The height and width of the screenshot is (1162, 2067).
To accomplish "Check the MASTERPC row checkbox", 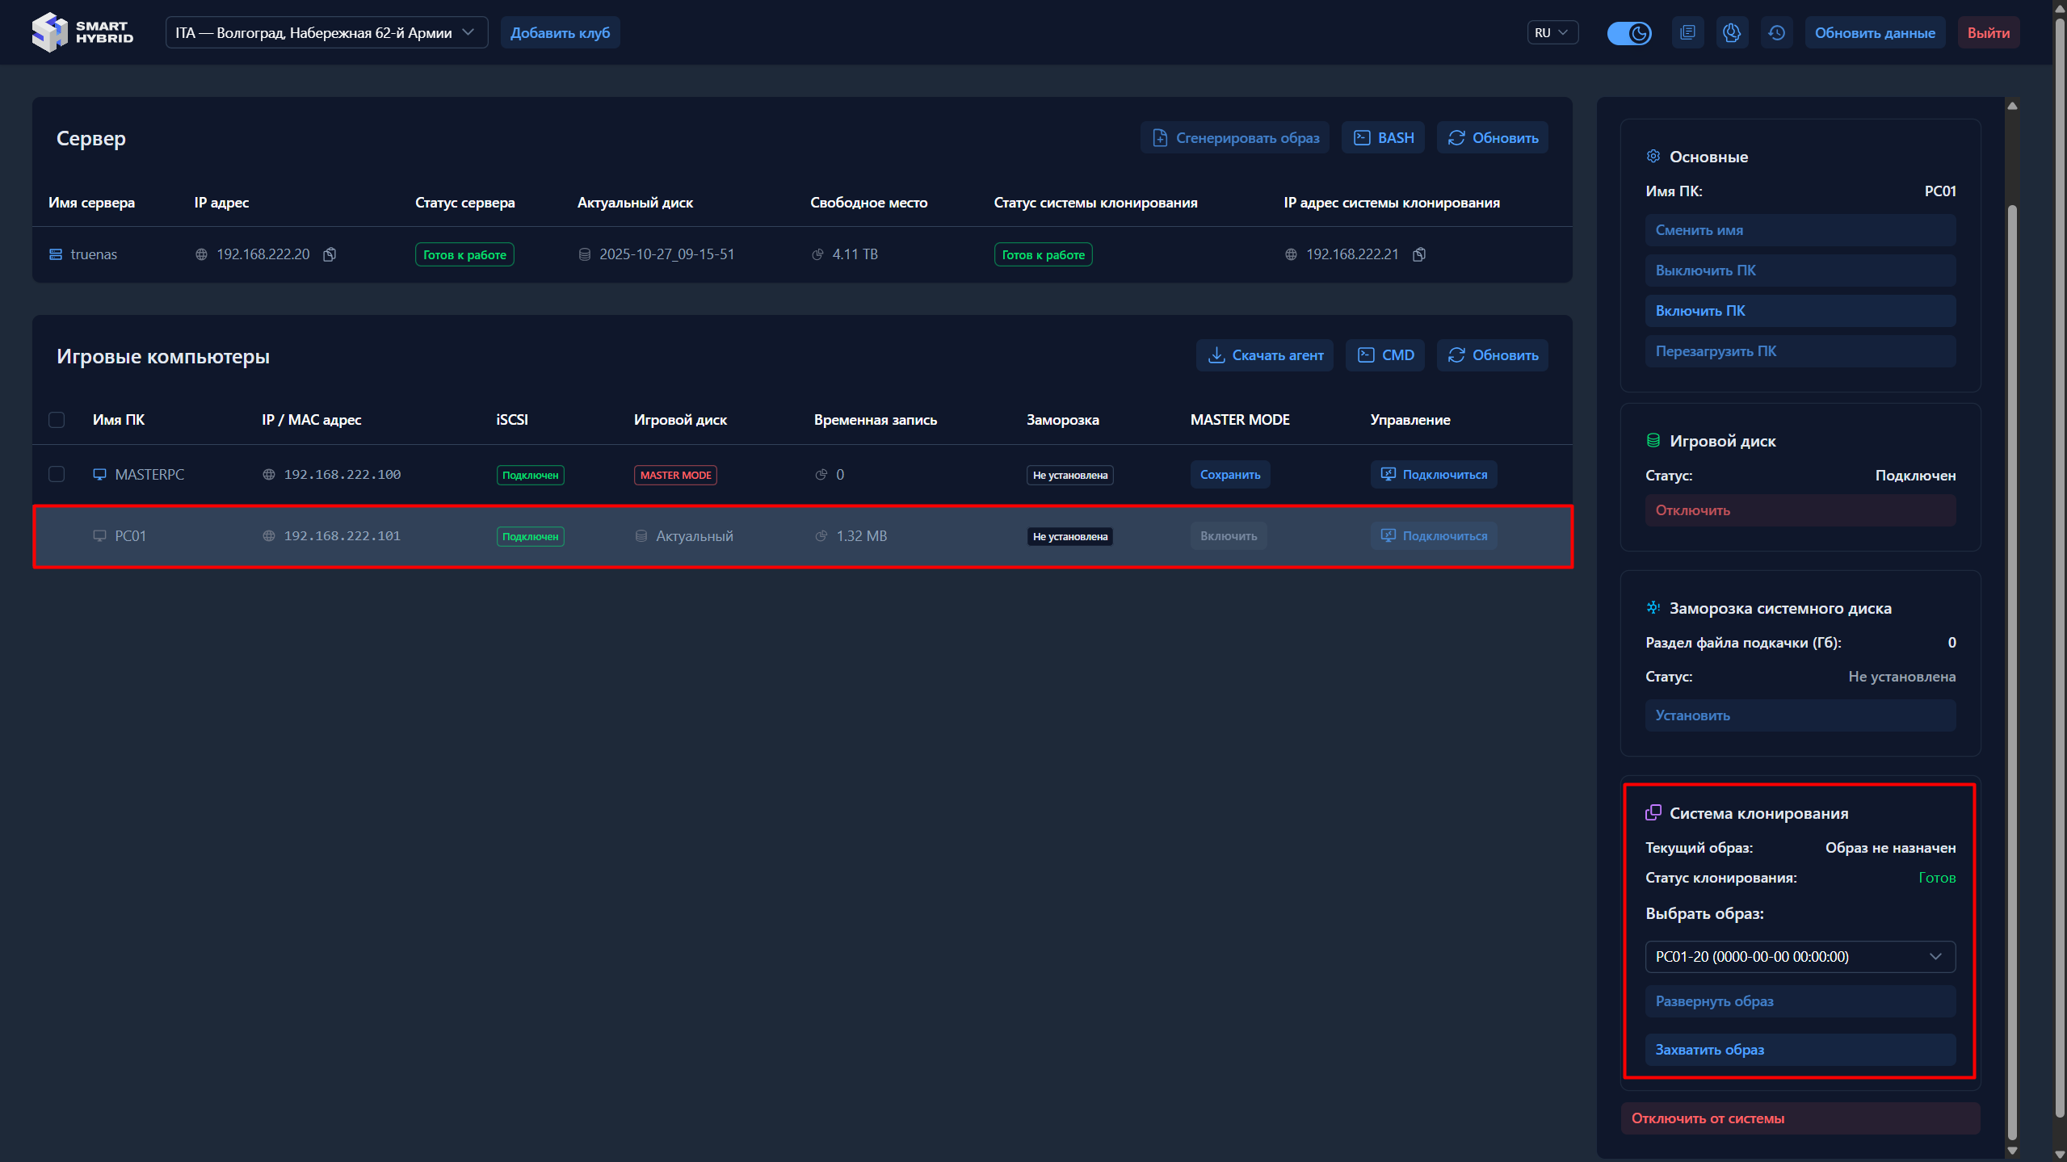I will coord(57,475).
